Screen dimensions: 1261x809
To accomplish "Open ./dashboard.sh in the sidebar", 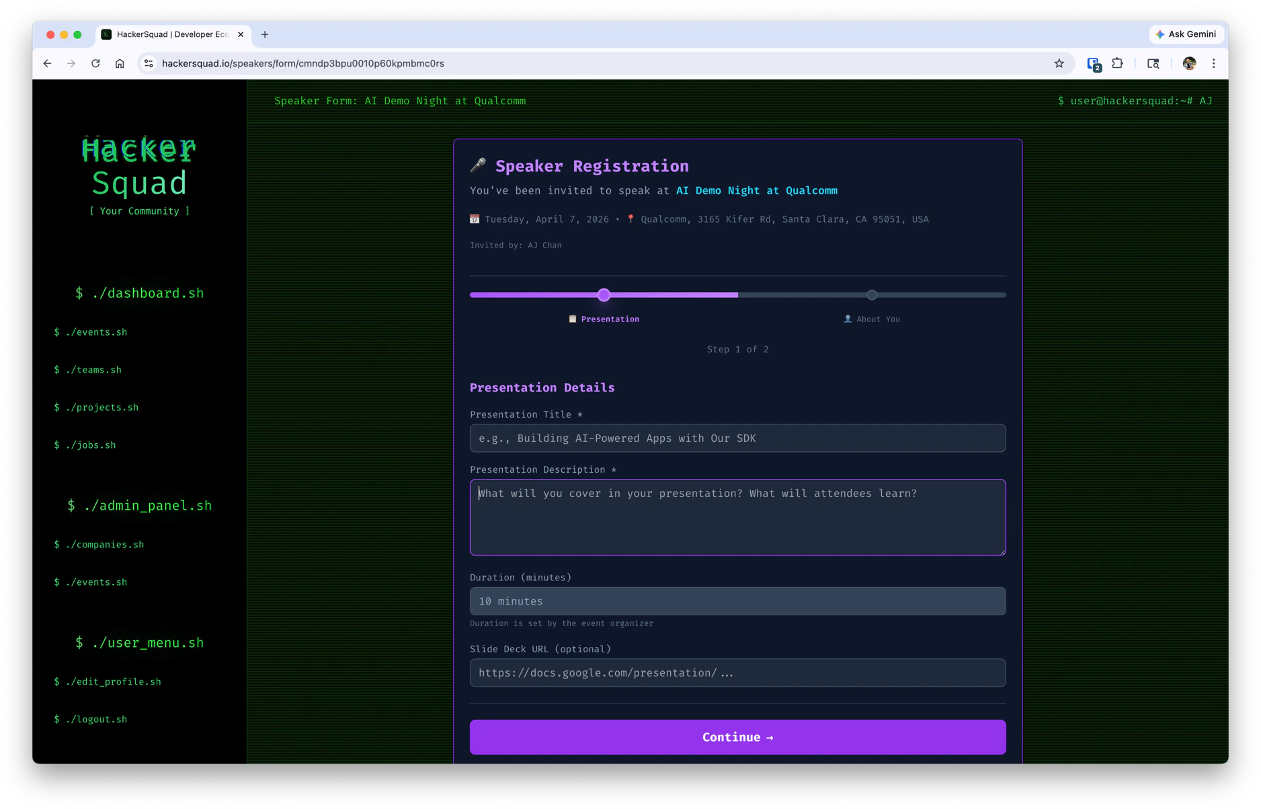I will (x=139, y=293).
